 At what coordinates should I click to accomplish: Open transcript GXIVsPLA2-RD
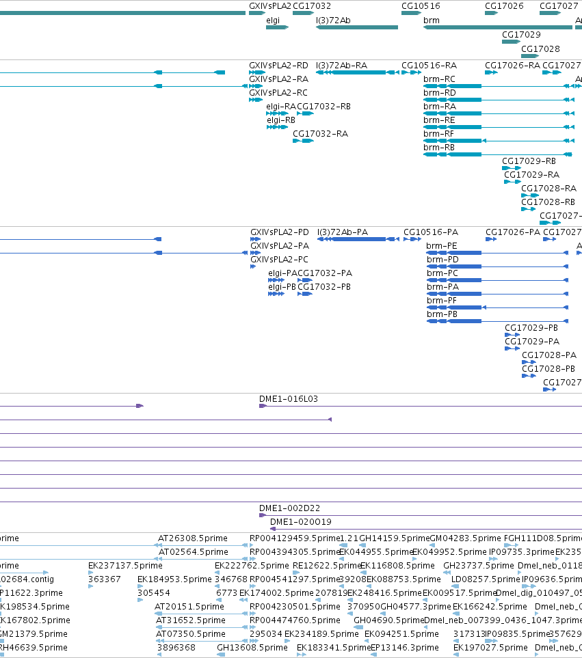(278, 66)
